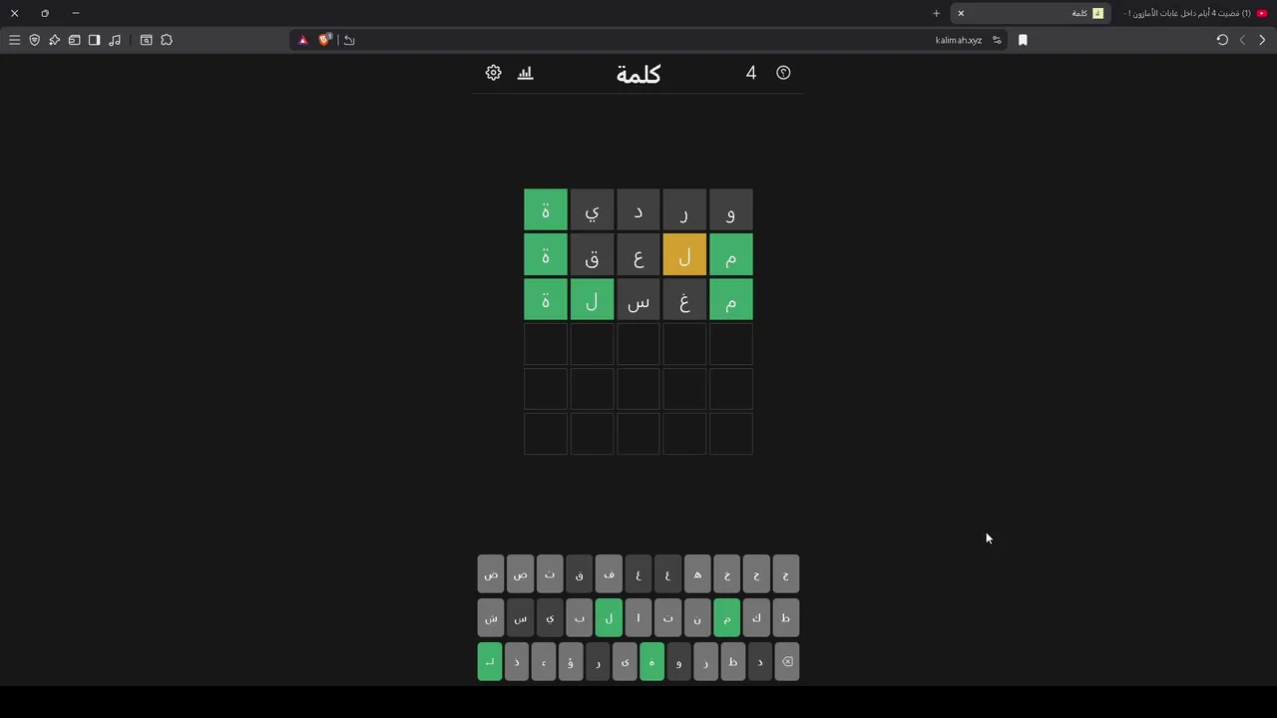
Task: Click the tab search icon in toolbar
Action: [x=147, y=40]
